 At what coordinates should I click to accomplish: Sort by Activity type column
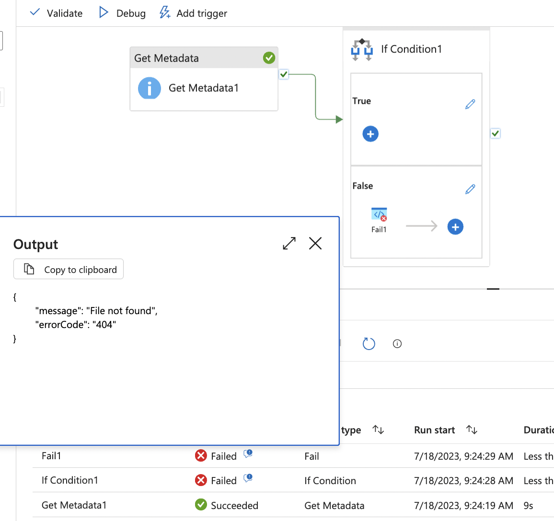(378, 430)
